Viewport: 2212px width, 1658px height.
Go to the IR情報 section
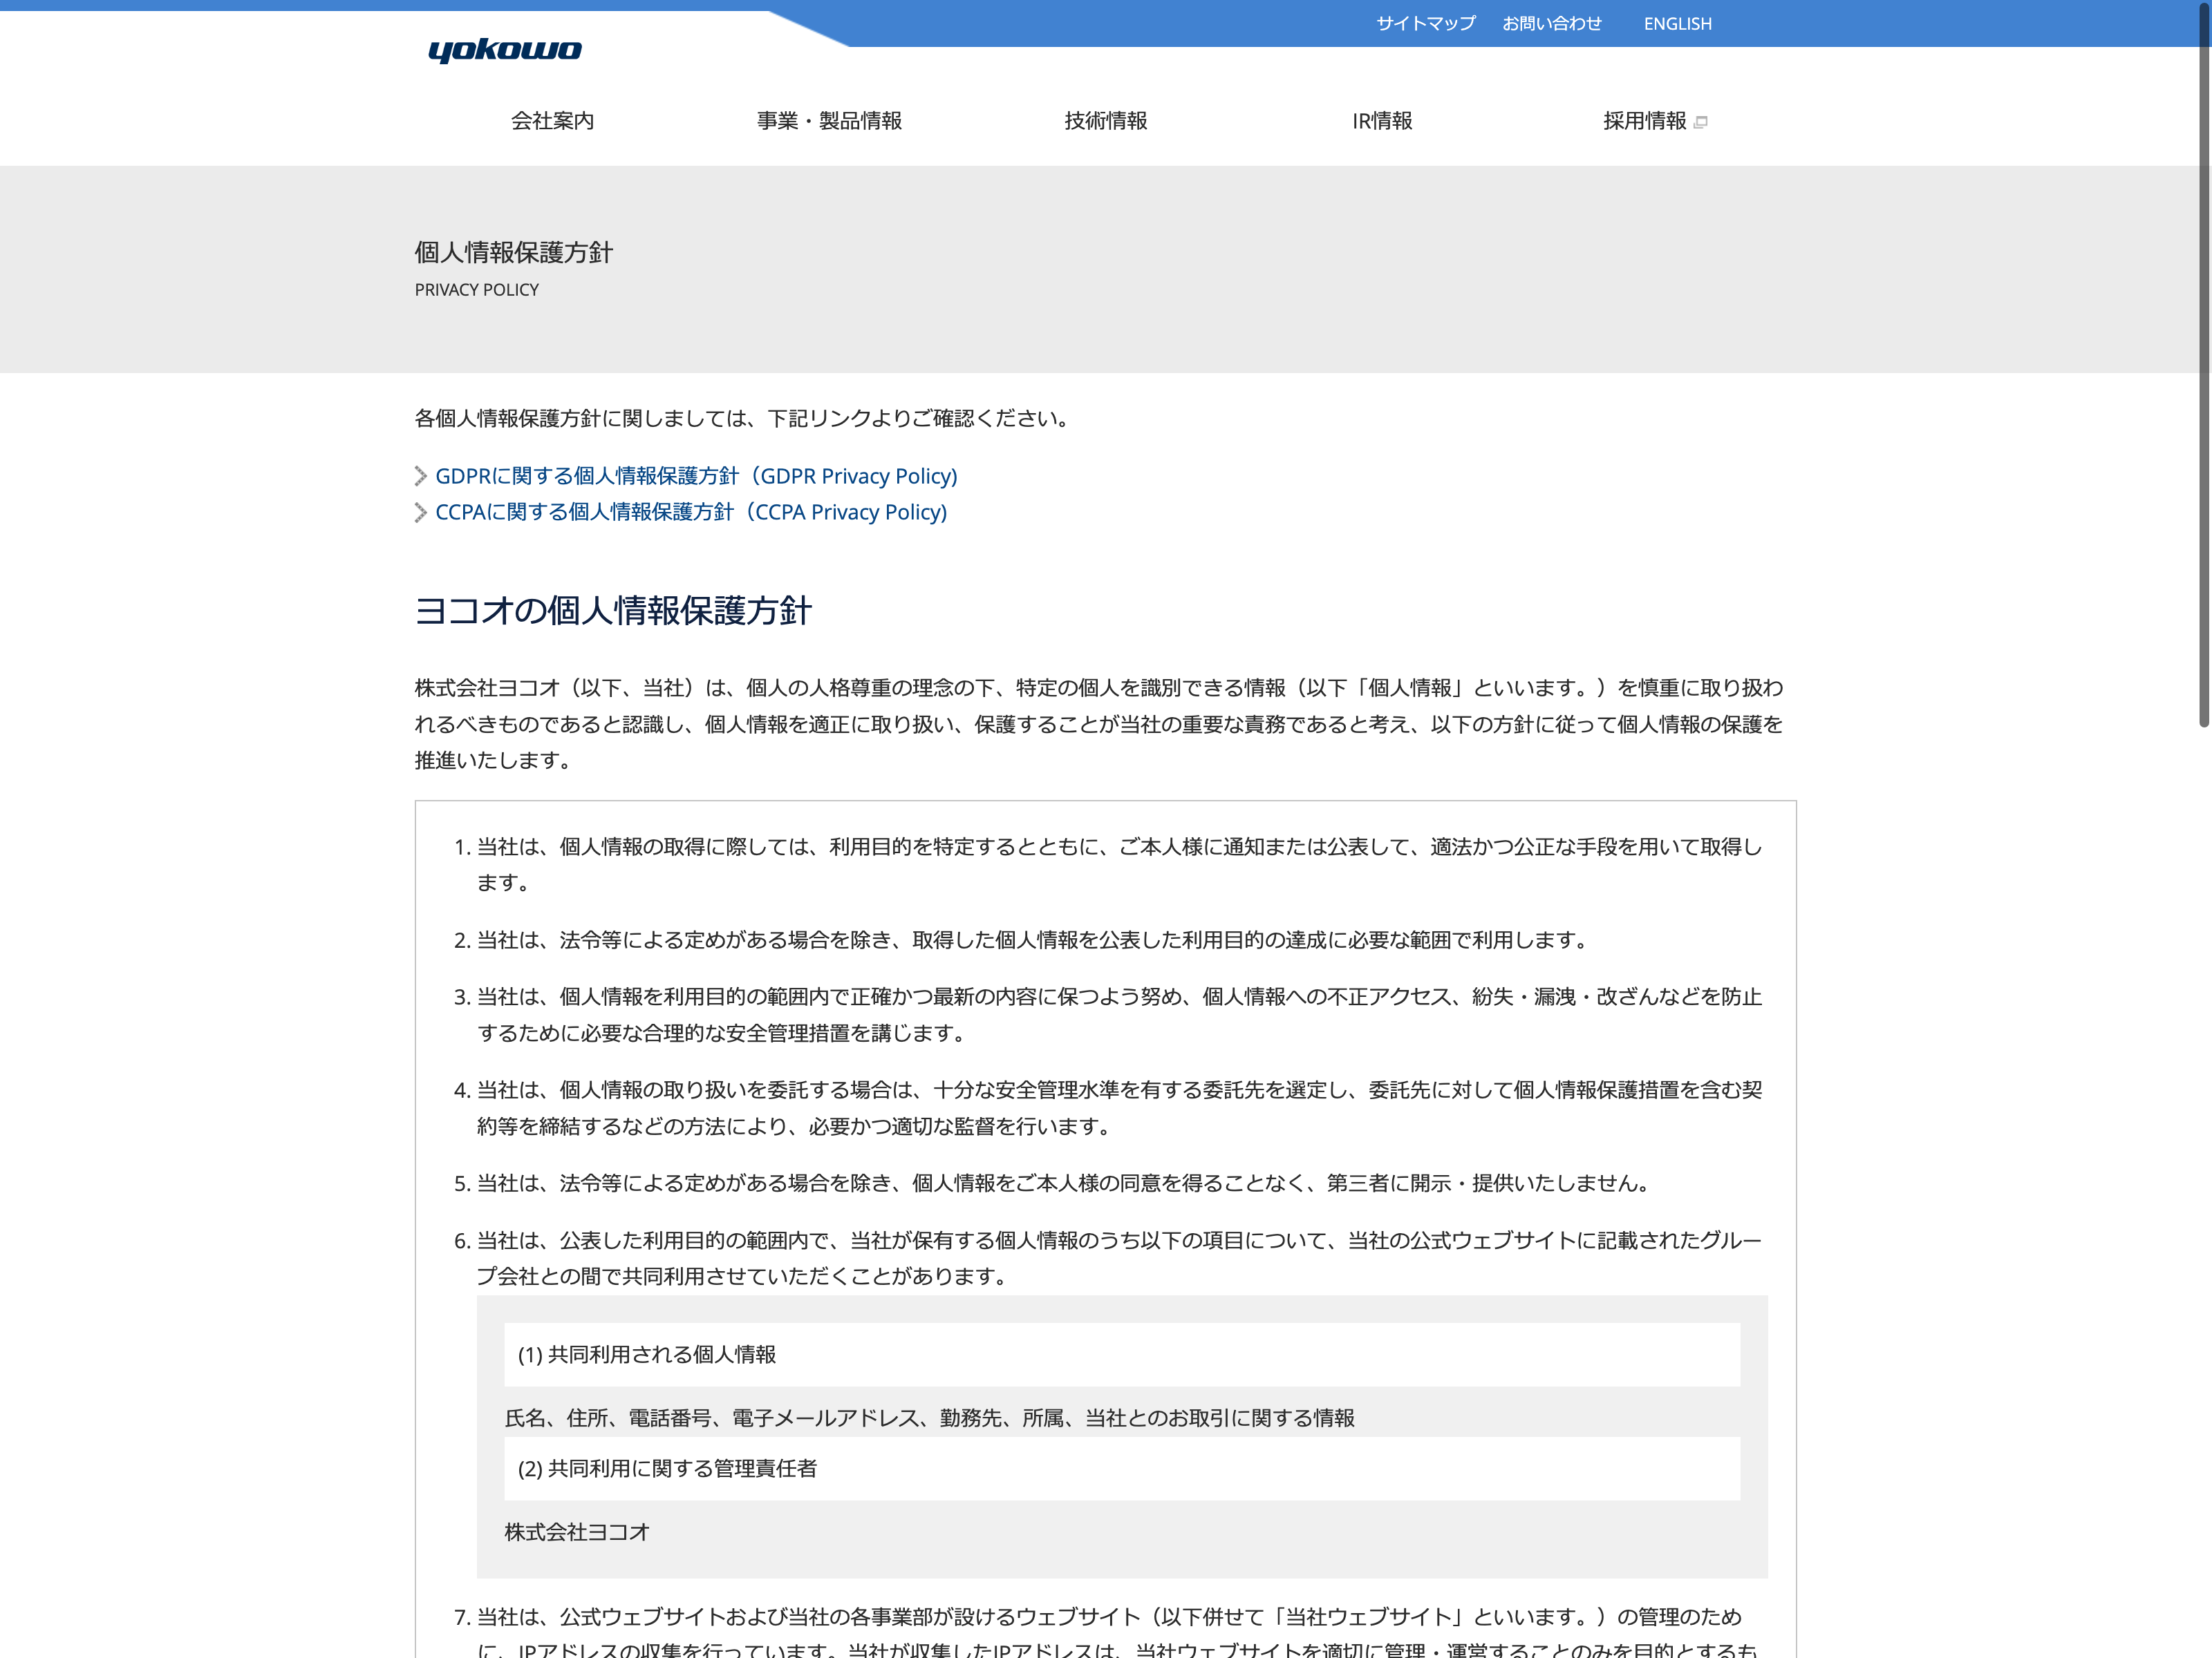coord(1382,121)
